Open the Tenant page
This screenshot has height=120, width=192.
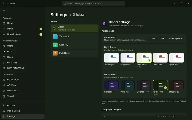[x=22, y=96]
